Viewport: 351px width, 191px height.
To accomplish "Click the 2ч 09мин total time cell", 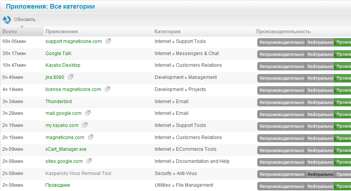I will [x=13, y=149].
